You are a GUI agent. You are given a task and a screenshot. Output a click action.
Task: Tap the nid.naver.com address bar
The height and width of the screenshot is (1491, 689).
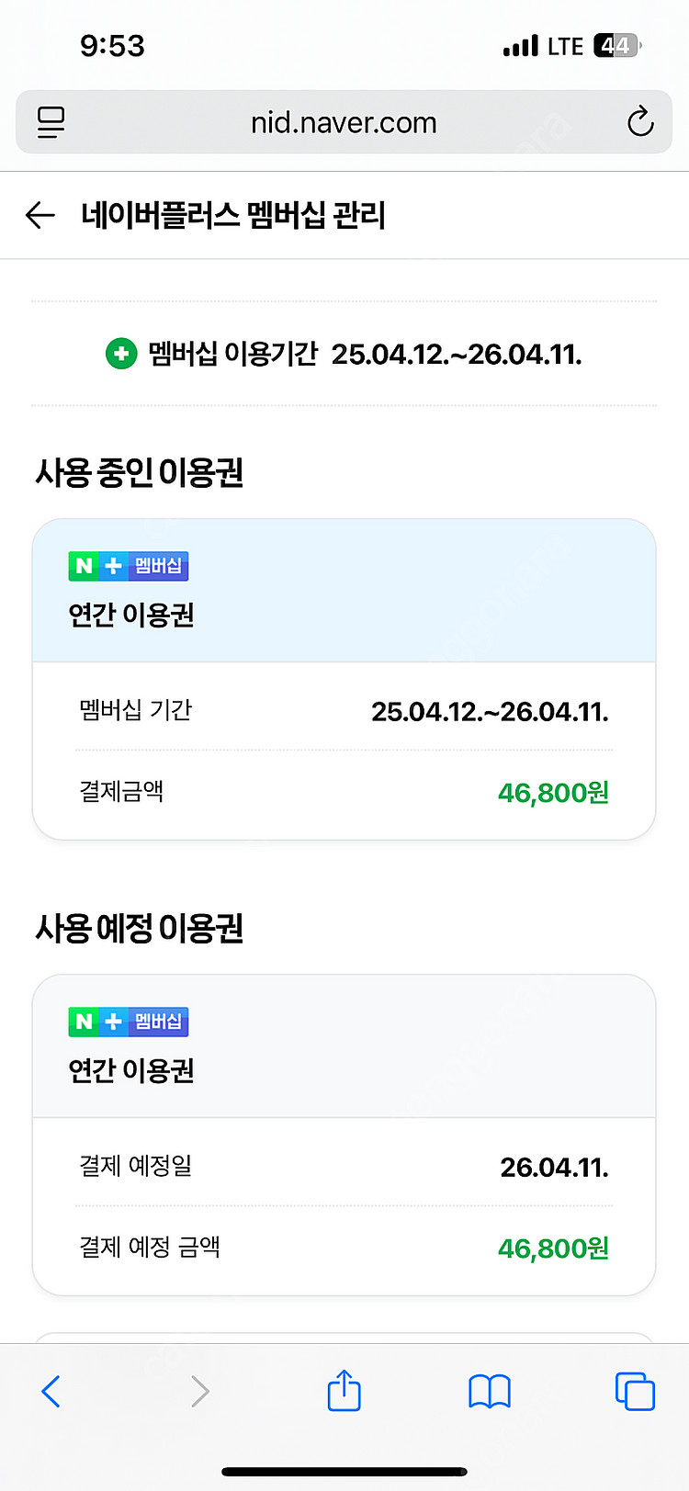click(344, 122)
